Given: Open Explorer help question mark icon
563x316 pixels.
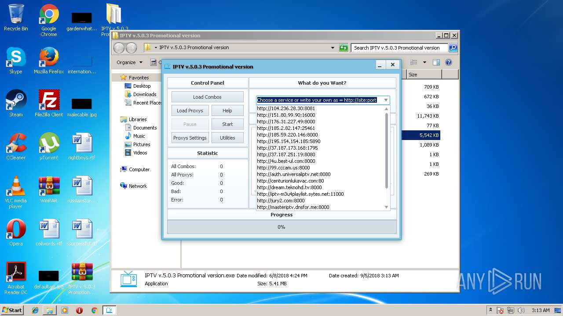Looking at the screenshot, I should [449, 62].
